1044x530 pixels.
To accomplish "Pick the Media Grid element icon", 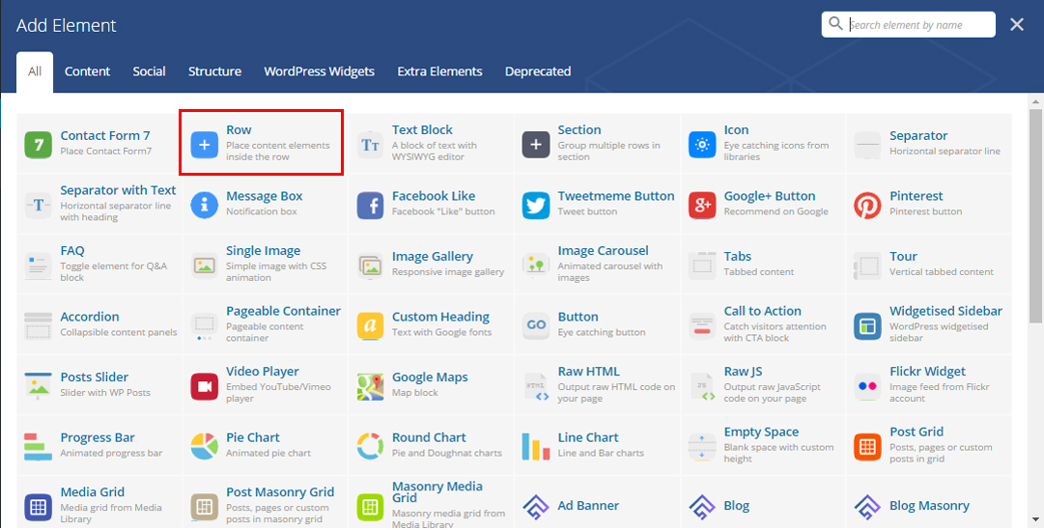I will coord(38,508).
